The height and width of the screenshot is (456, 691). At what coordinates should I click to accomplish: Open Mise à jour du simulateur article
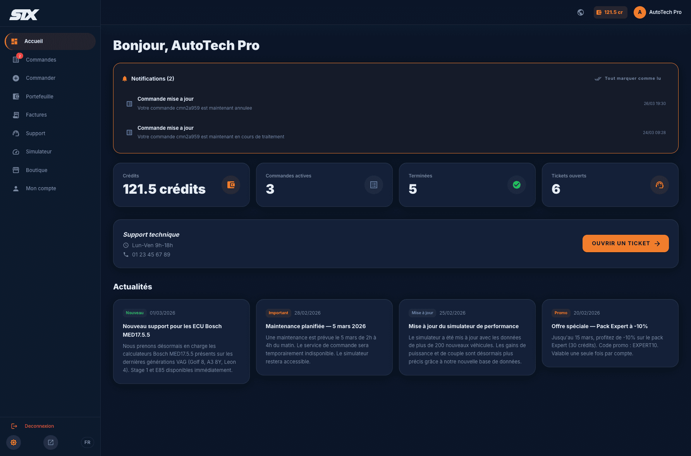point(467,337)
